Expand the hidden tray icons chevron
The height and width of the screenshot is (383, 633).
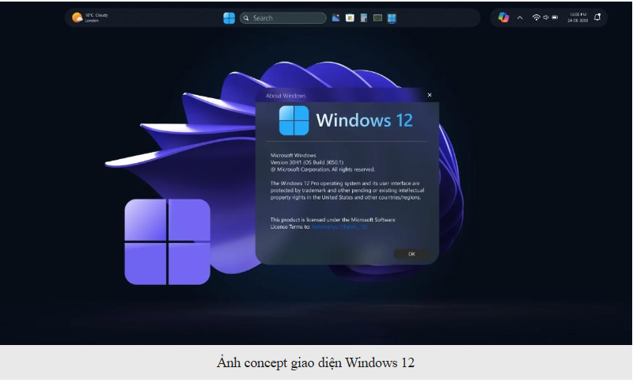pyautogui.click(x=520, y=17)
